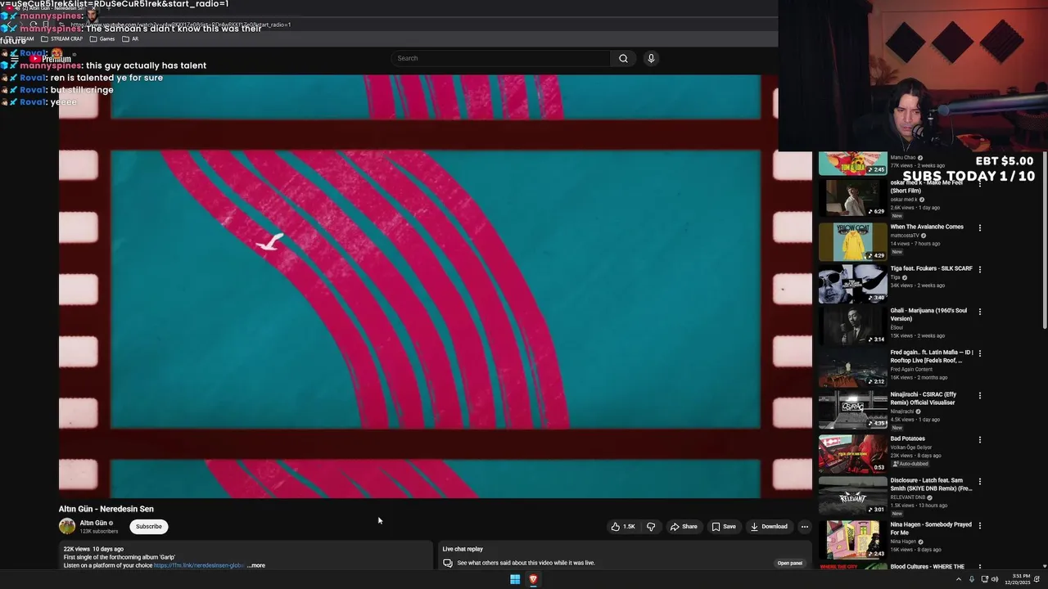
Task: Click the dislike thumbs-down icon
Action: pos(651,527)
